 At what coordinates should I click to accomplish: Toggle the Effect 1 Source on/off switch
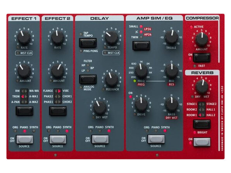click(x=25, y=139)
